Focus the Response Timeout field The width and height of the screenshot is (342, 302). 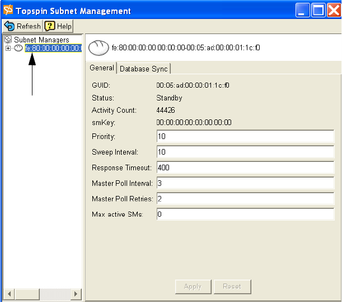[245, 167]
